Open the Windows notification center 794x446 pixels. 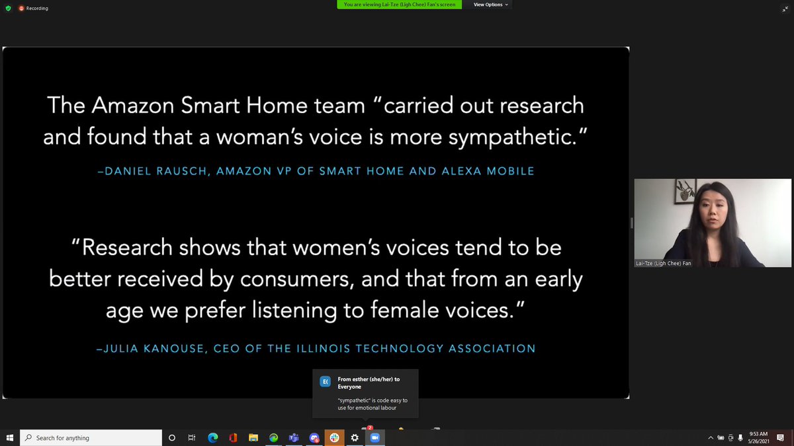(781, 437)
